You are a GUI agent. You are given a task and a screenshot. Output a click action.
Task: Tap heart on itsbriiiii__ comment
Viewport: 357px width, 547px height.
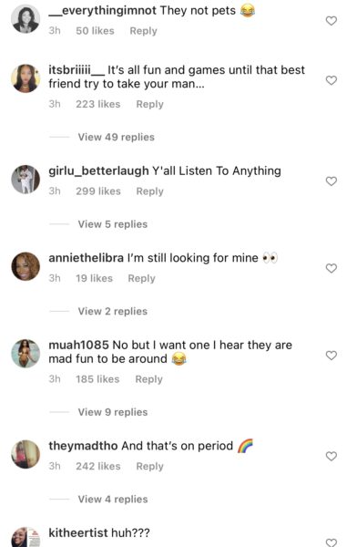[331, 80]
